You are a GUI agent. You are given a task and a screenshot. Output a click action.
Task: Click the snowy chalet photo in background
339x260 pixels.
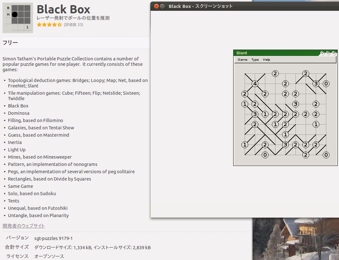click(295, 239)
